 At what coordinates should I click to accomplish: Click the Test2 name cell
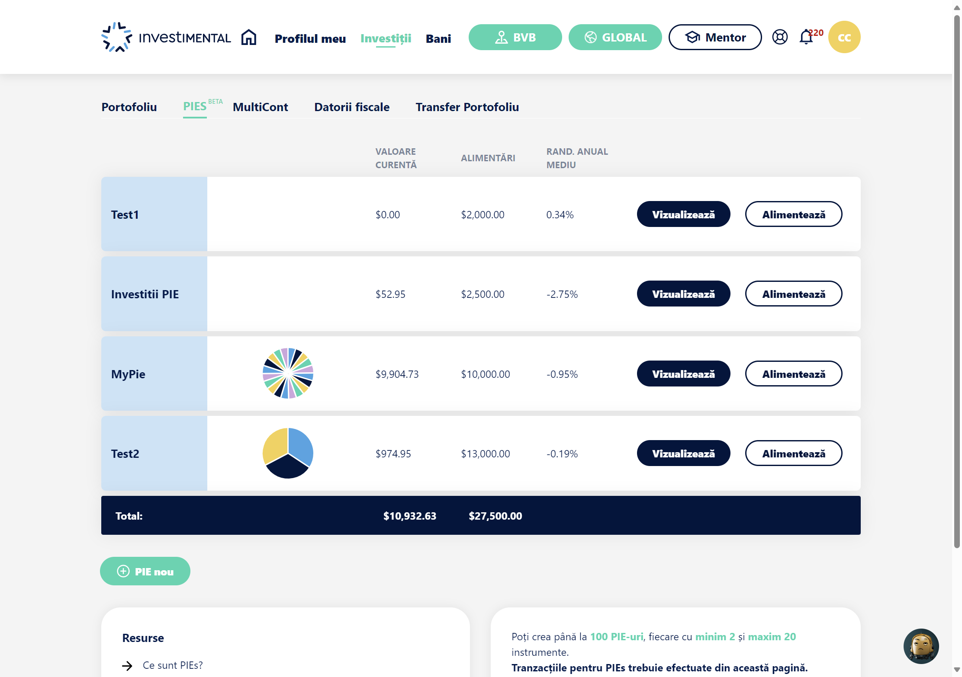tap(154, 453)
